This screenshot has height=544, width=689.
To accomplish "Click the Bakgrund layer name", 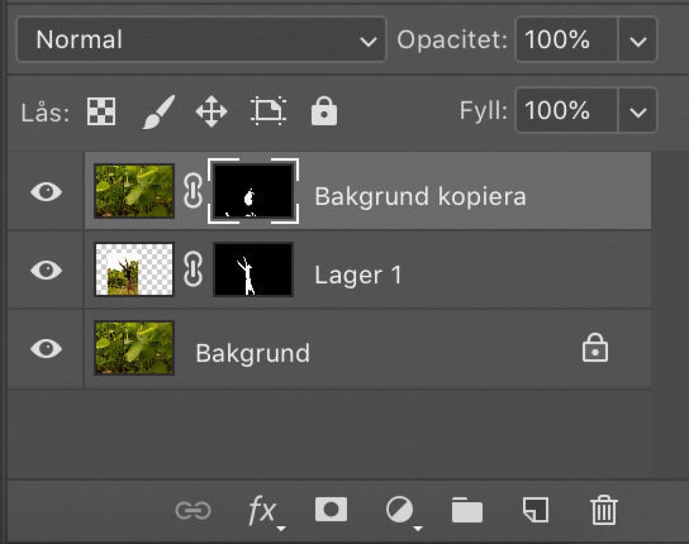I will 253,353.
